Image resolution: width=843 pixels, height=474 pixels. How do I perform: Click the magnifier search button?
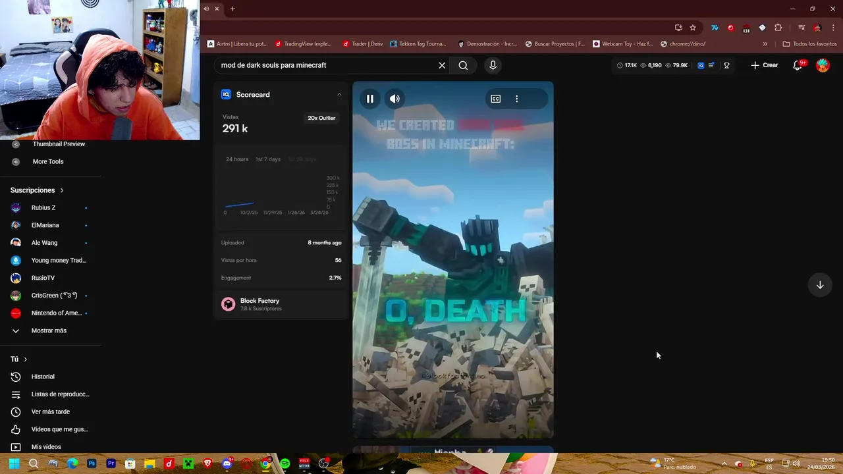[x=463, y=65]
